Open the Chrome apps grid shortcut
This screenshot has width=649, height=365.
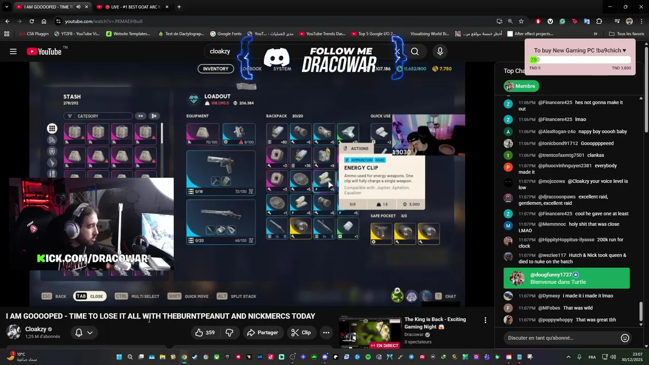click(7, 34)
